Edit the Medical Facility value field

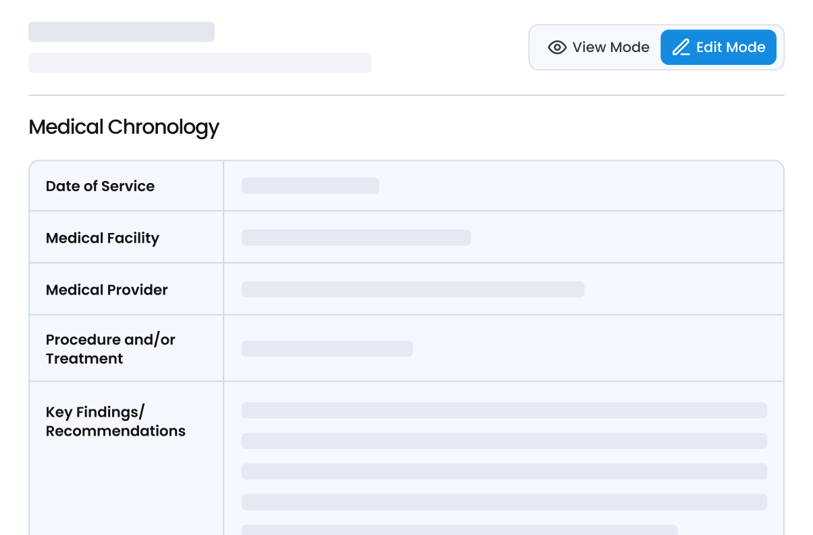coord(356,238)
